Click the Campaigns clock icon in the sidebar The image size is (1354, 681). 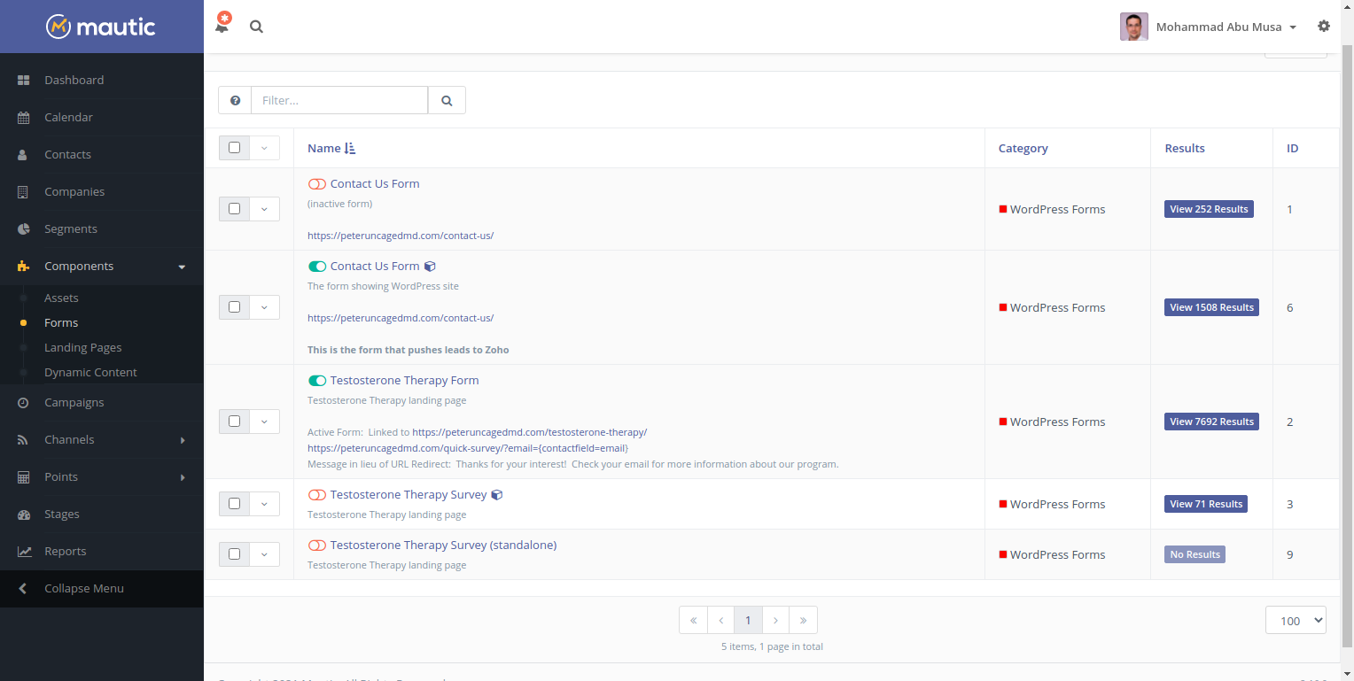pos(24,402)
